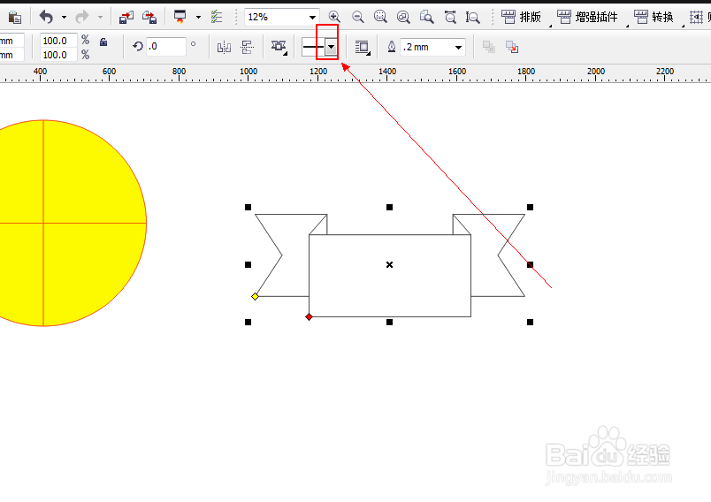
Task: Click the bottom-center selection handle
Action: tap(389, 322)
